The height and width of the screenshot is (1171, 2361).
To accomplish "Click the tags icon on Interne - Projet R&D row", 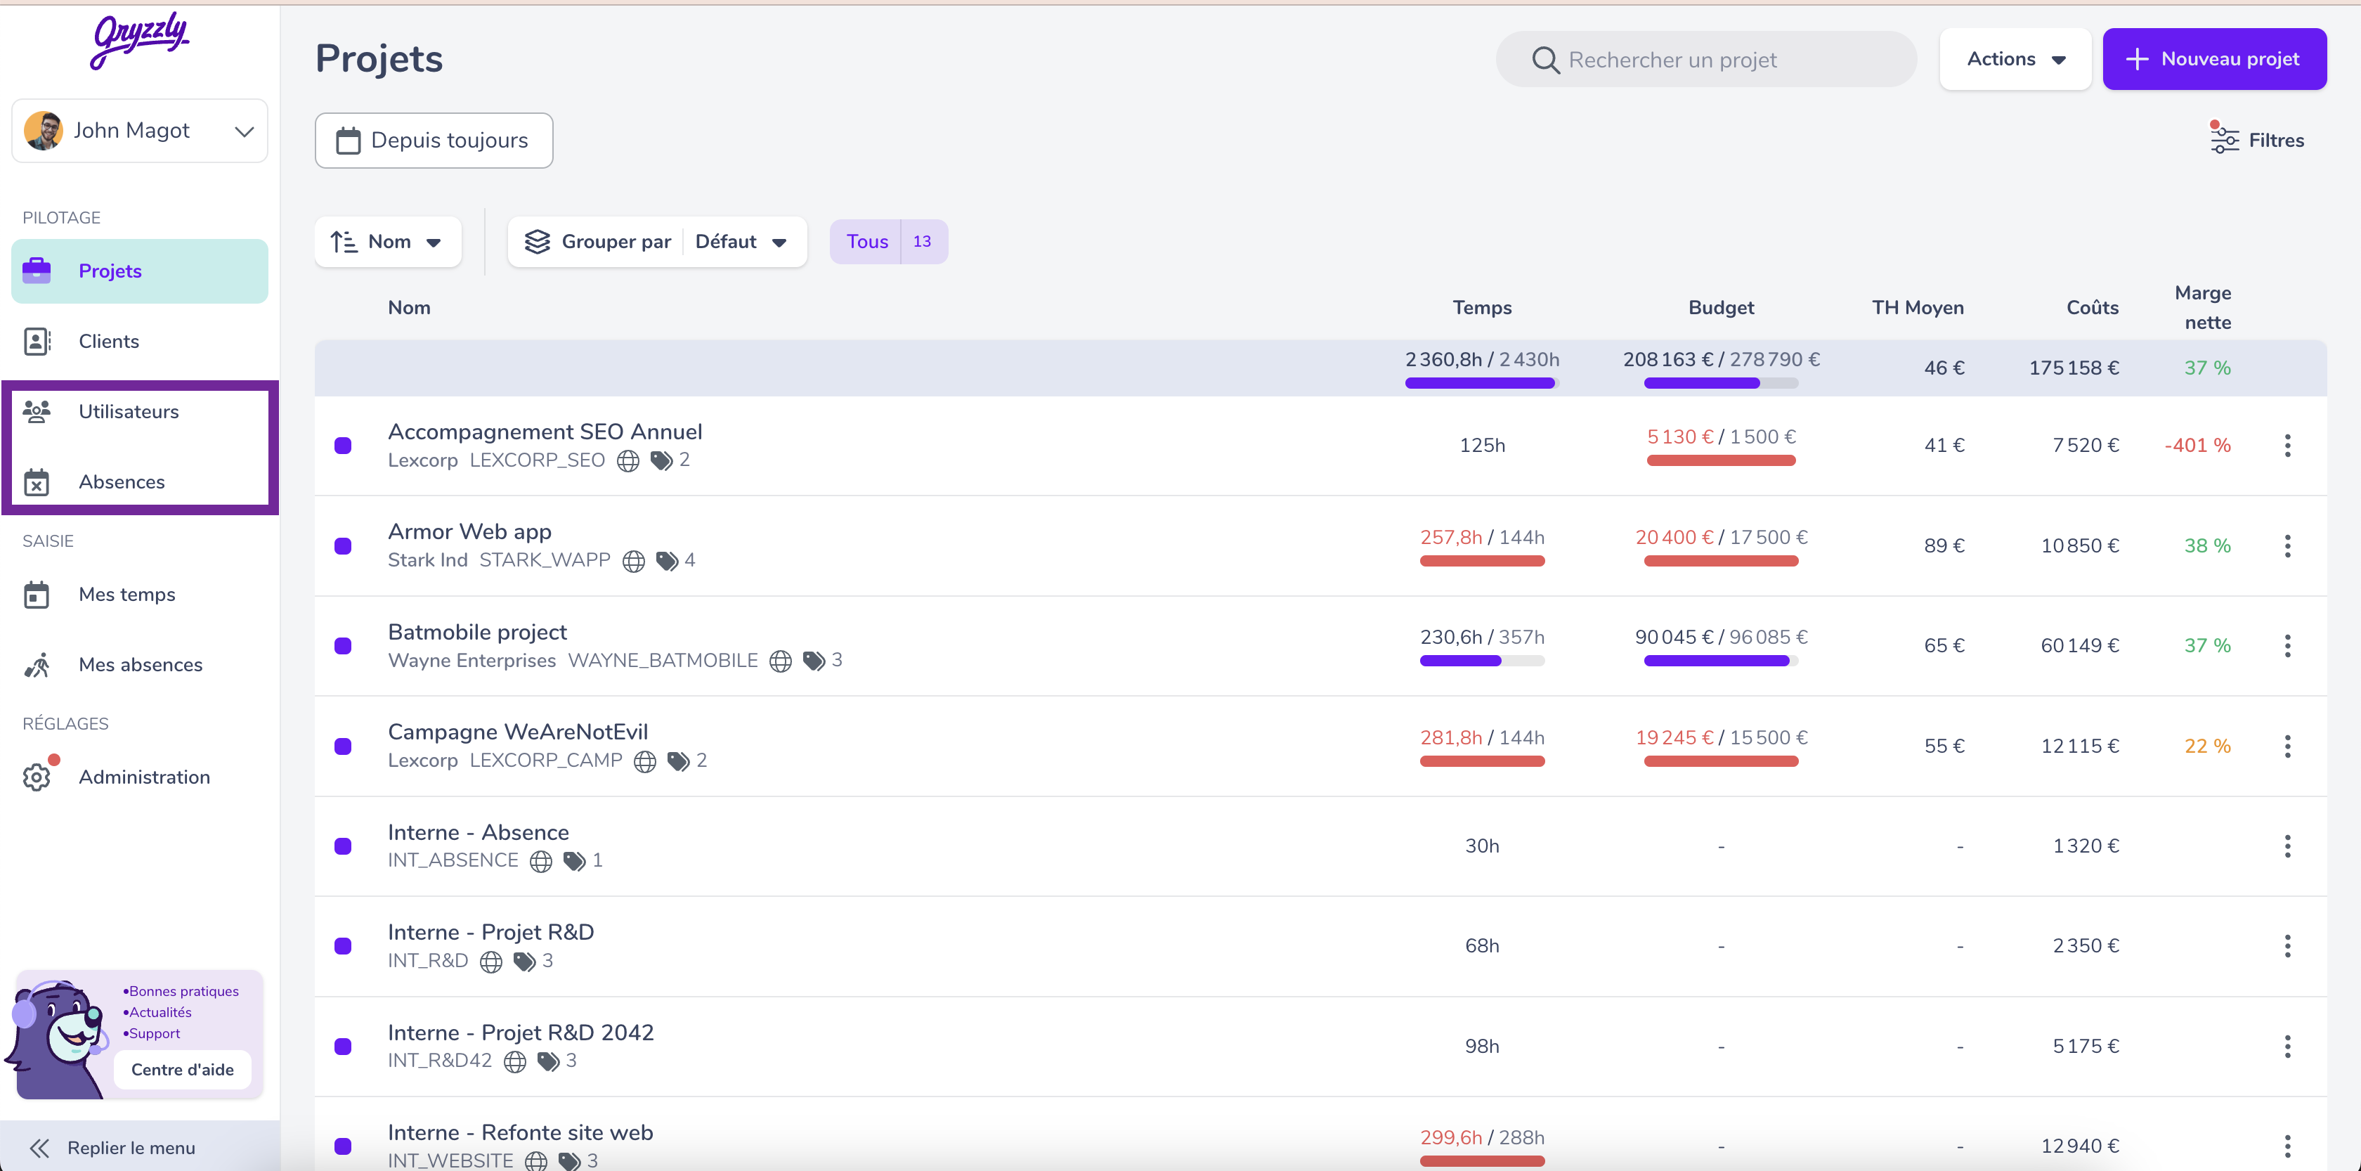I will [524, 961].
